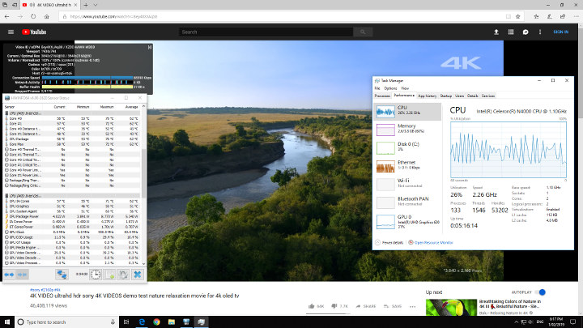
Task: Select Ethernet performance item
Action: coord(407,166)
